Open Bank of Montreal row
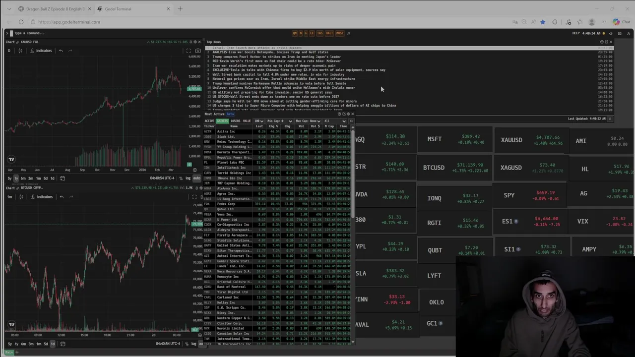 [278, 287]
